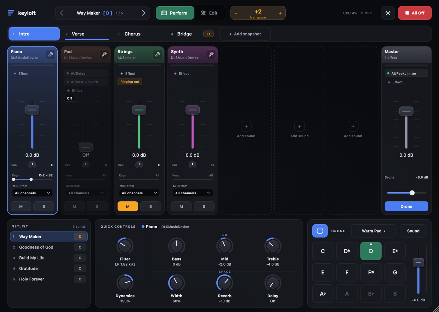Mute the Piano channel

coord(21,206)
